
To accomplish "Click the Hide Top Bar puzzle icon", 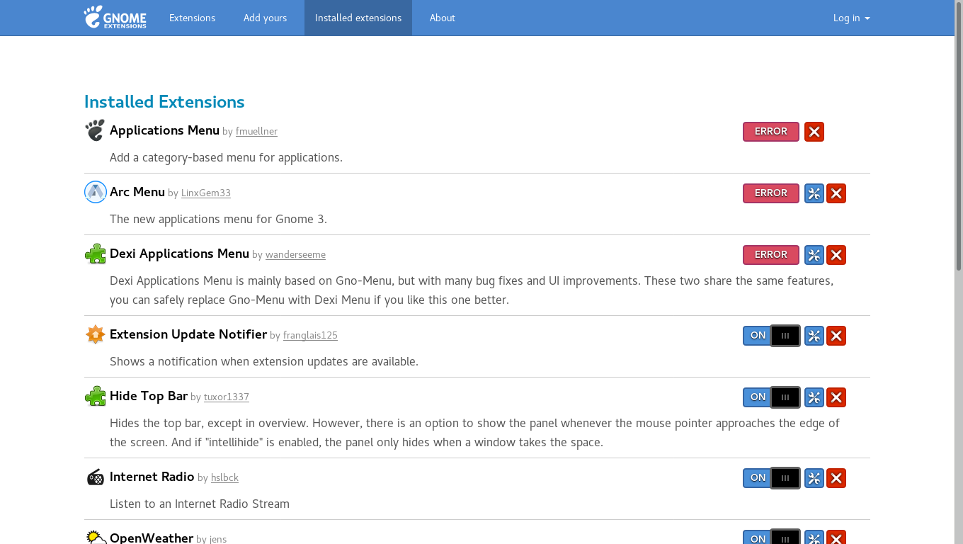I will tap(95, 396).
